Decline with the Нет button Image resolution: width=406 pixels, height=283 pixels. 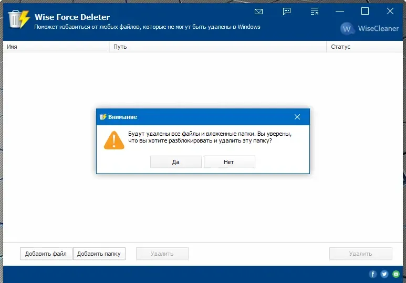click(230, 162)
